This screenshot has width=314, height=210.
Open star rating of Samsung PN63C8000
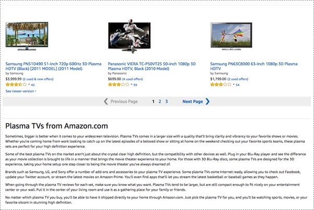[x=221, y=85]
